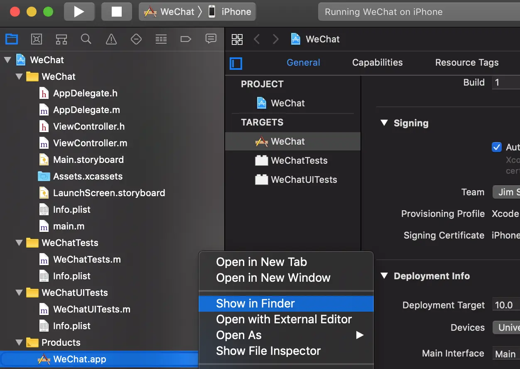Switch to the Capabilities tab
520x369 pixels.
[x=378, y=63]
